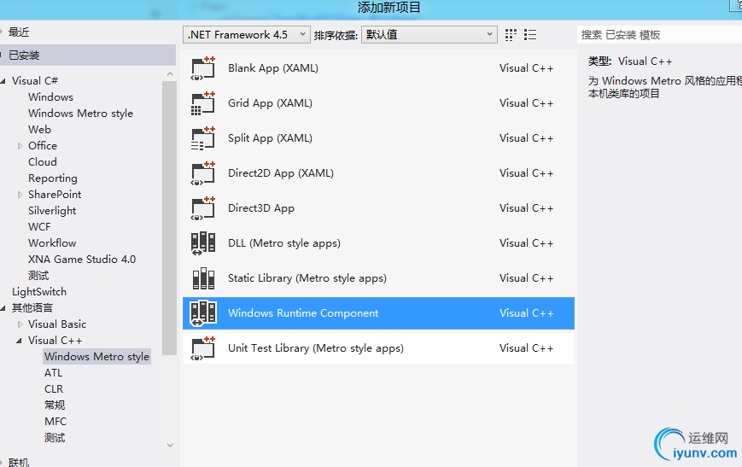Switch to medium icons view

coord(511,35)
